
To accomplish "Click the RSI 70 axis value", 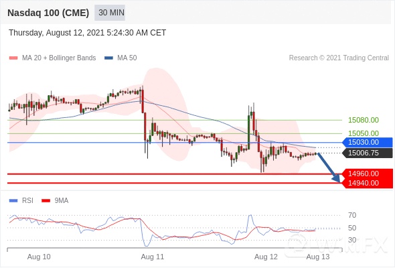I will 352,215.
